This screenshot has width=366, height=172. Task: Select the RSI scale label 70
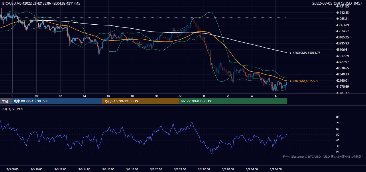pos(338,123)
